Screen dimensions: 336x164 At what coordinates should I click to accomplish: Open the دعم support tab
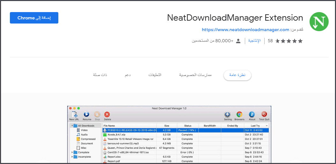pyautogui.click(x=128, y=75)
